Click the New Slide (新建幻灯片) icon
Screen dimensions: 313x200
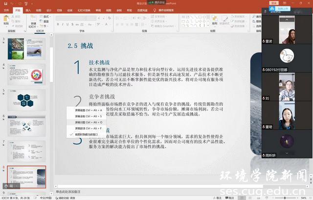coord(33,20)
